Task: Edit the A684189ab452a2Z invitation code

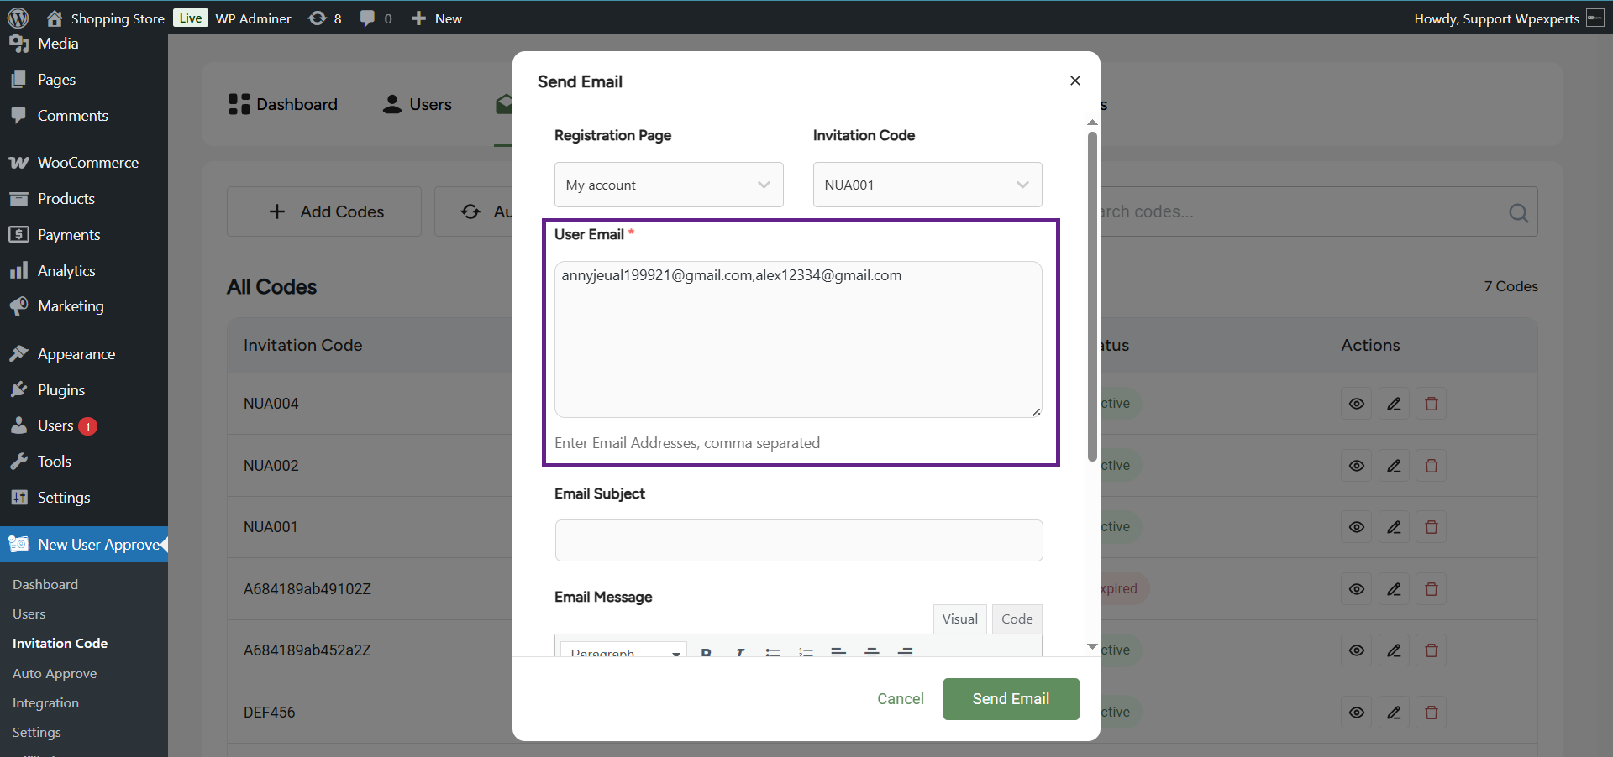Action: tap(1394, 650)
